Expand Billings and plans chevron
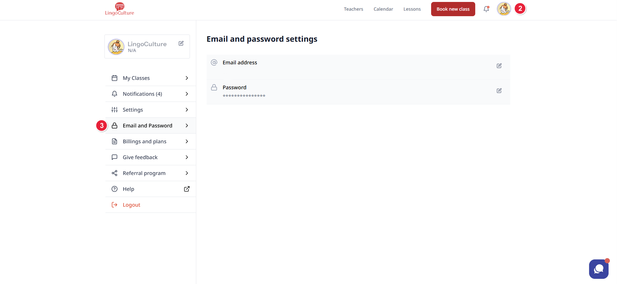Viewport: 617px width, 284px height. click(x=187, y=141)
